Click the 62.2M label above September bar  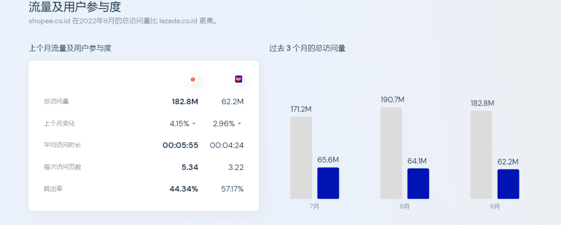[x=508, y=162]
